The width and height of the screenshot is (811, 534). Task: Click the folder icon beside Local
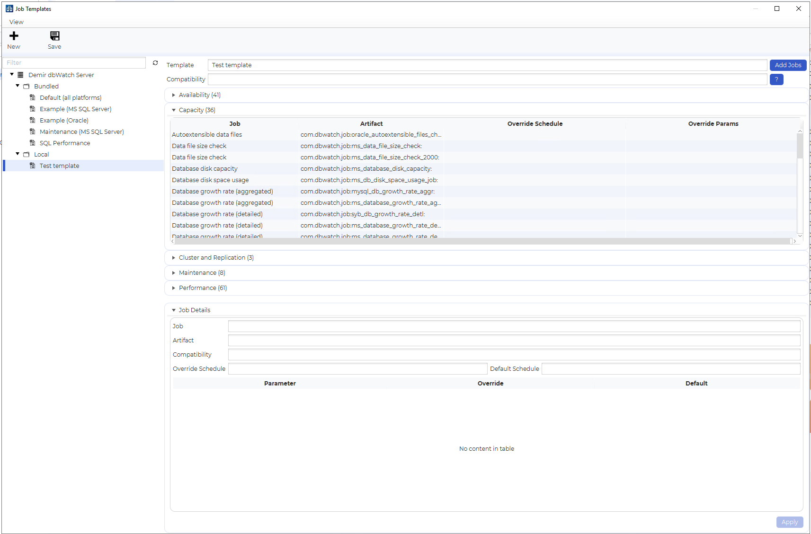pos(27,154)
